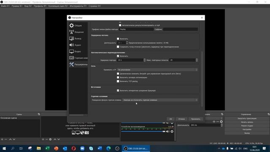270x152 pixels.
Task: Open the Привязать к IP dropdown
Action: click(157, 70)
